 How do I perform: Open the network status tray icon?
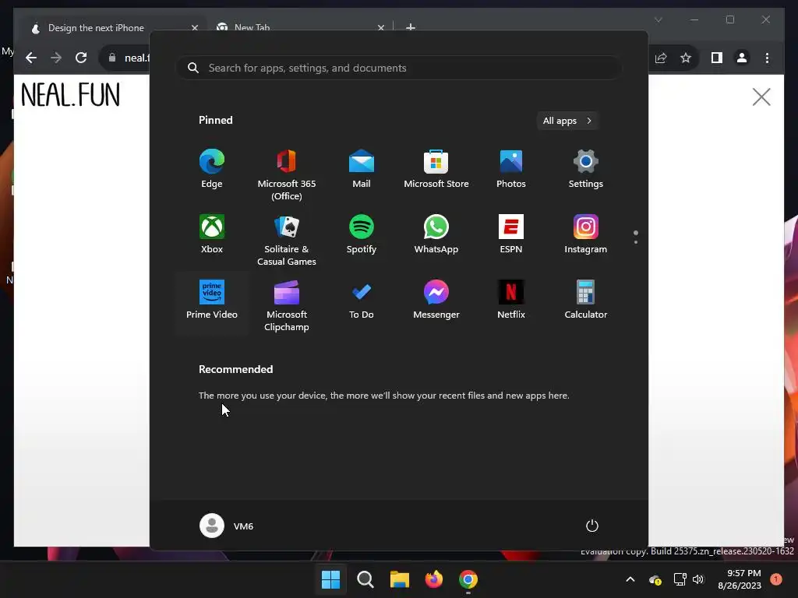pyautogui.click(x=680, y=579)
